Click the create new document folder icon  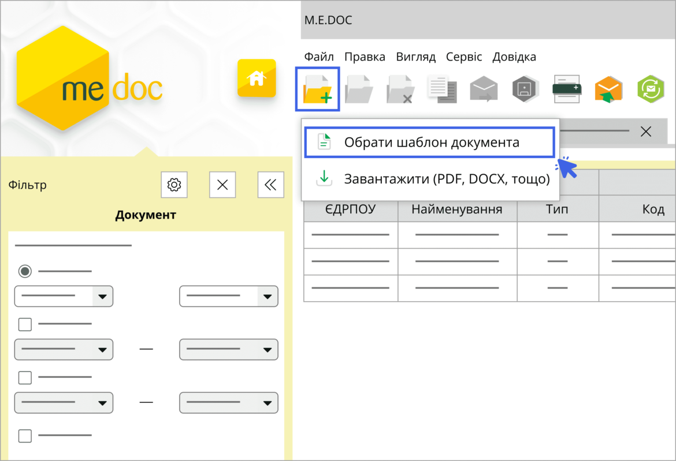tap(317, 89)
